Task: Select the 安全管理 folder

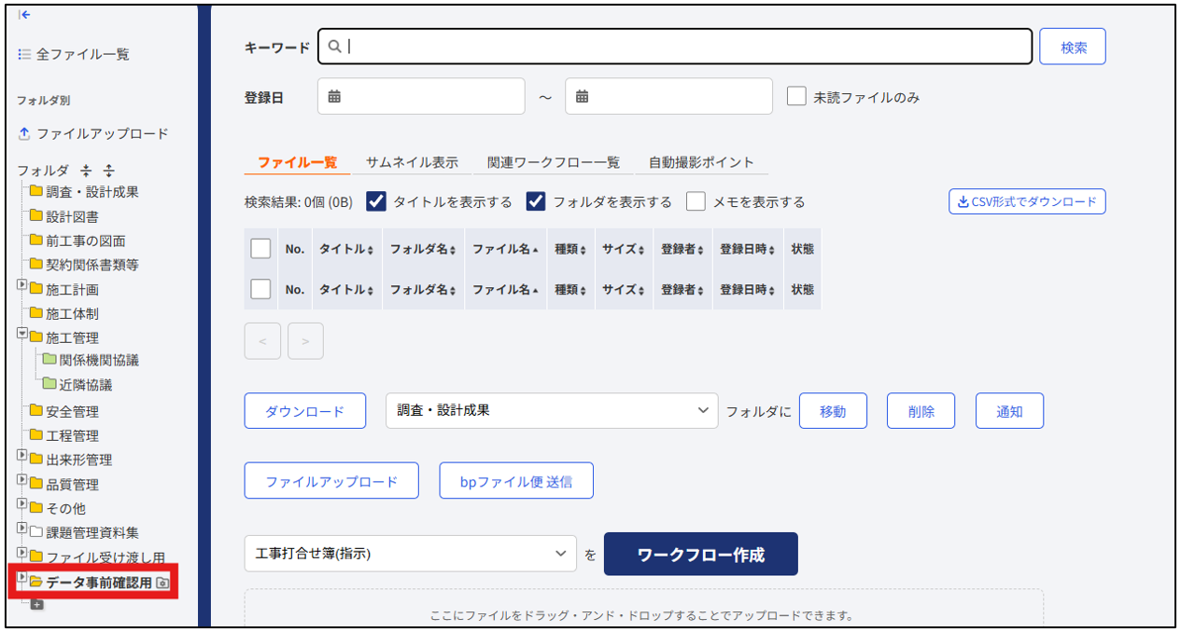Action: pos(63,411)
